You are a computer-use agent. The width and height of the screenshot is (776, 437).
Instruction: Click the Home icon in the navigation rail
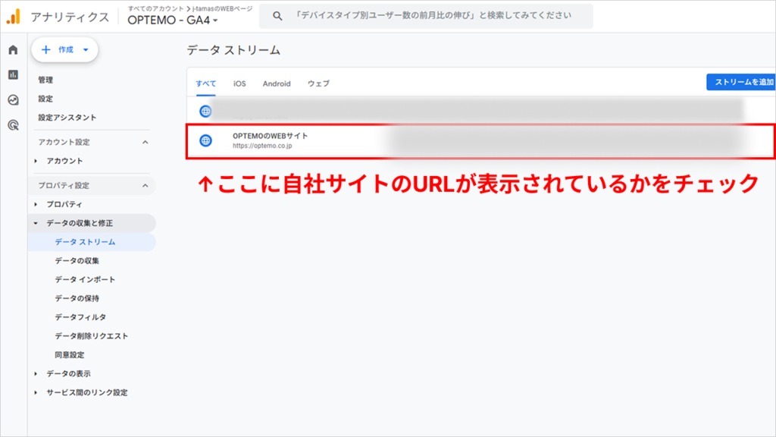(11, 50)
